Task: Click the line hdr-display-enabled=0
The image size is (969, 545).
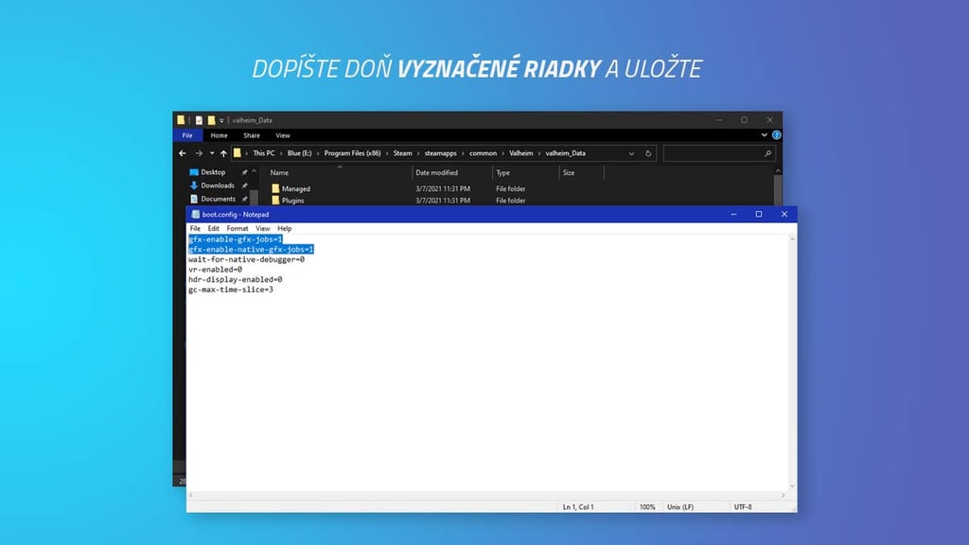Action: [x=236, y=279]
